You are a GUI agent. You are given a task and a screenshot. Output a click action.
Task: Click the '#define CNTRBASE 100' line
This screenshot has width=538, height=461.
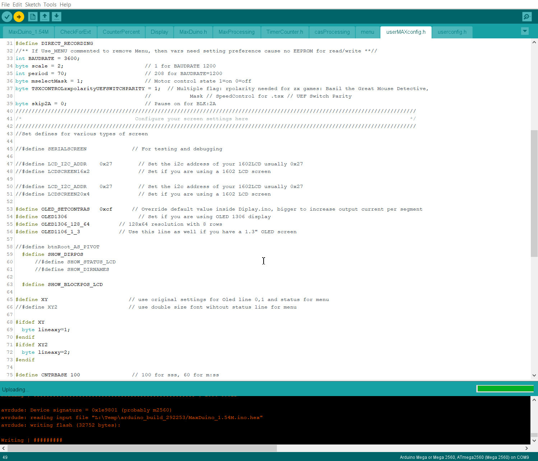pyautogui.click(x=48, y=375)
